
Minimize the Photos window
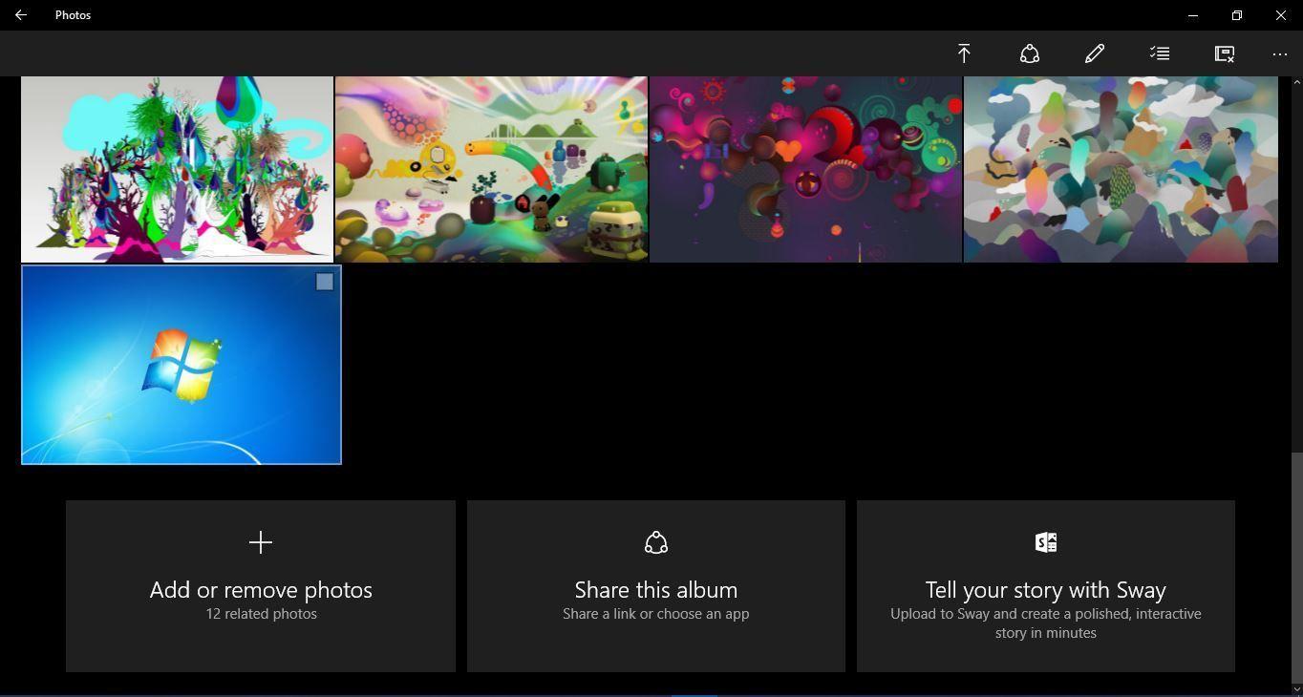click(x=1193, y=15)
